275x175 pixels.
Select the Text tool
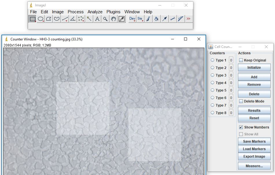[x=97, y=19]
